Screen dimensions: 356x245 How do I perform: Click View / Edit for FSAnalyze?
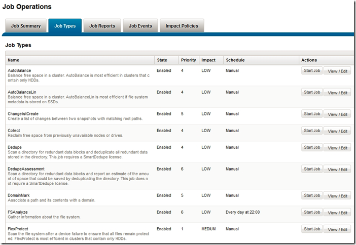coord(337,213)
